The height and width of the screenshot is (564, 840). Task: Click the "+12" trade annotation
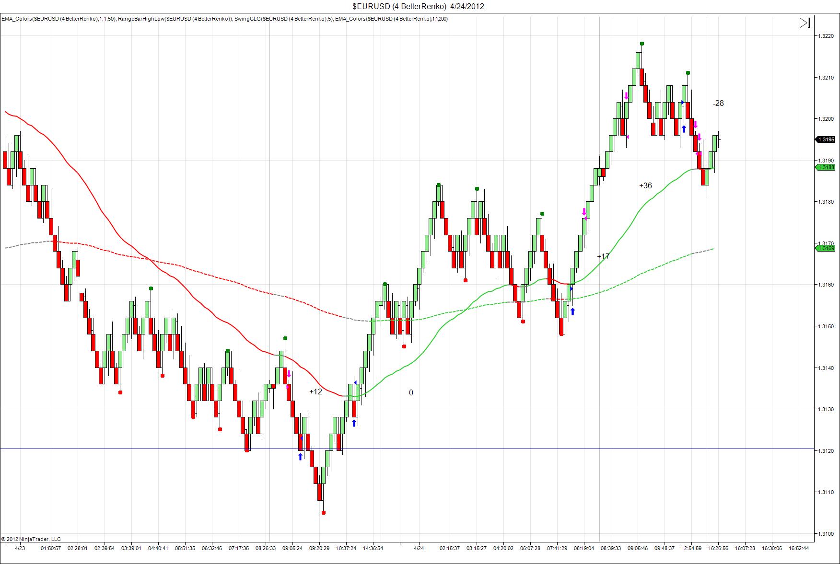coord(315,391)
